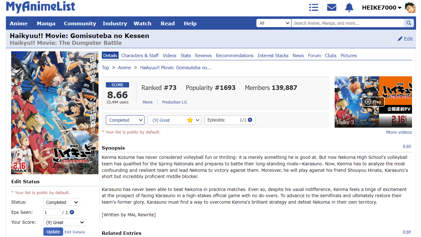Image resolution: width=421 pixels, height=237 pixels.
Task: Switch to the Videos tab
Action: 170,56
